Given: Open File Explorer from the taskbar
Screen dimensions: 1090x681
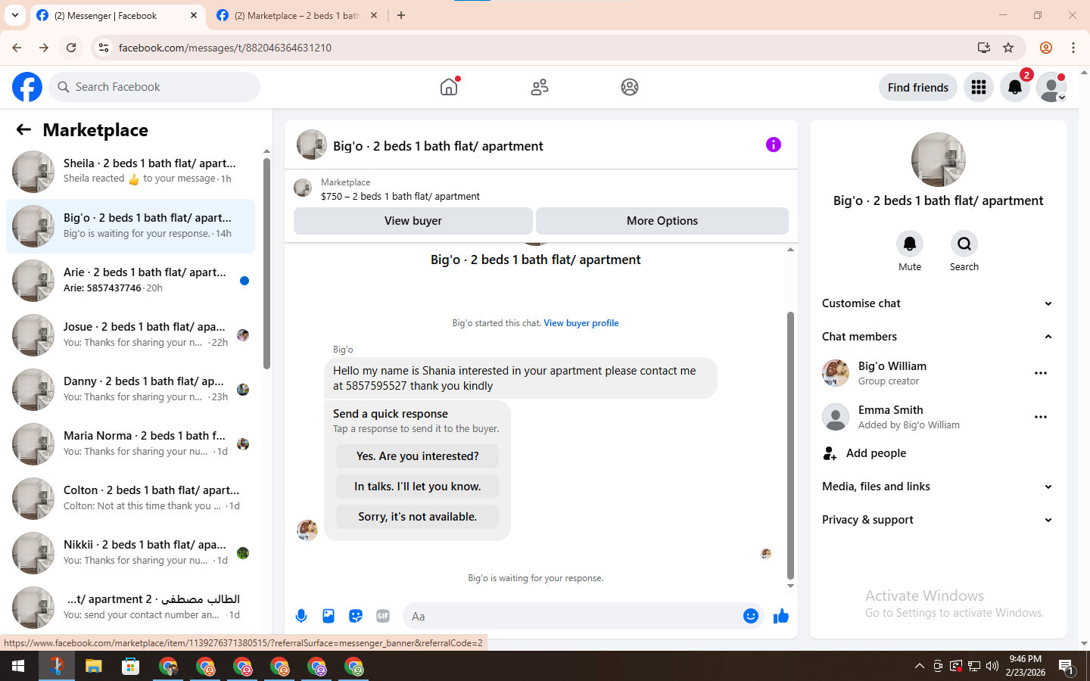Looking at the screenshot, I should click(x=93, y=667).
